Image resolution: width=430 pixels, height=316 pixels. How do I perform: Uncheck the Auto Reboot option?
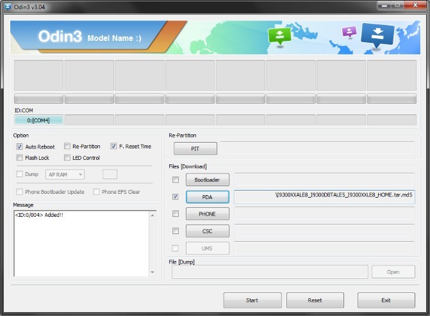[20, 146]
